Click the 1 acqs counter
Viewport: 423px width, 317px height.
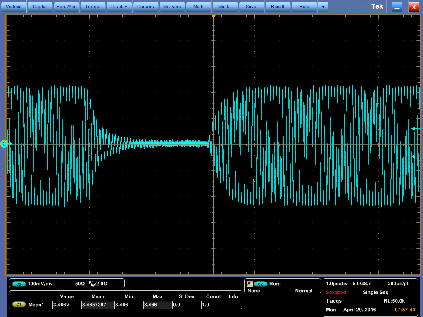pyautogui.click(x=334, y=301)
